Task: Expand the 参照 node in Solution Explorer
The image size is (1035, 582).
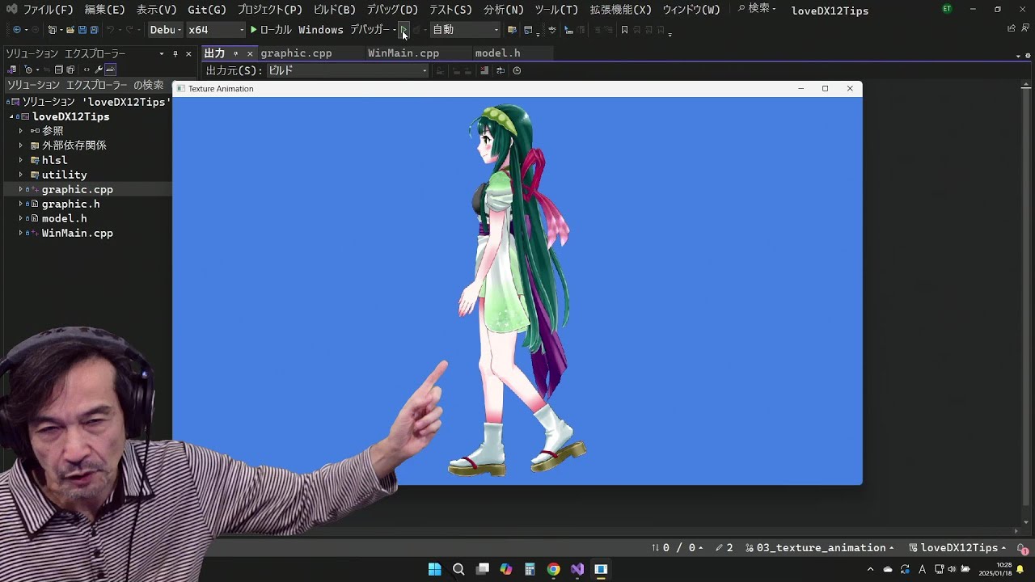Action: [21, 131]
